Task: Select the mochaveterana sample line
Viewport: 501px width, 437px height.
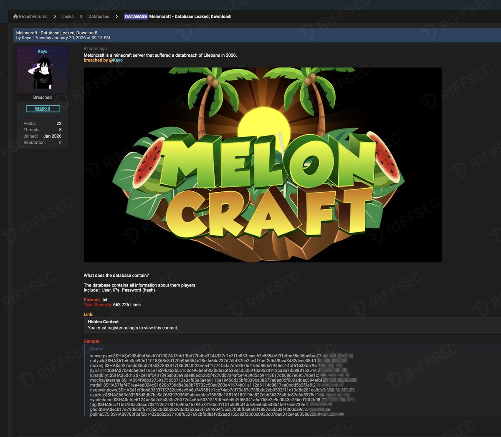Action: point(223,380)
